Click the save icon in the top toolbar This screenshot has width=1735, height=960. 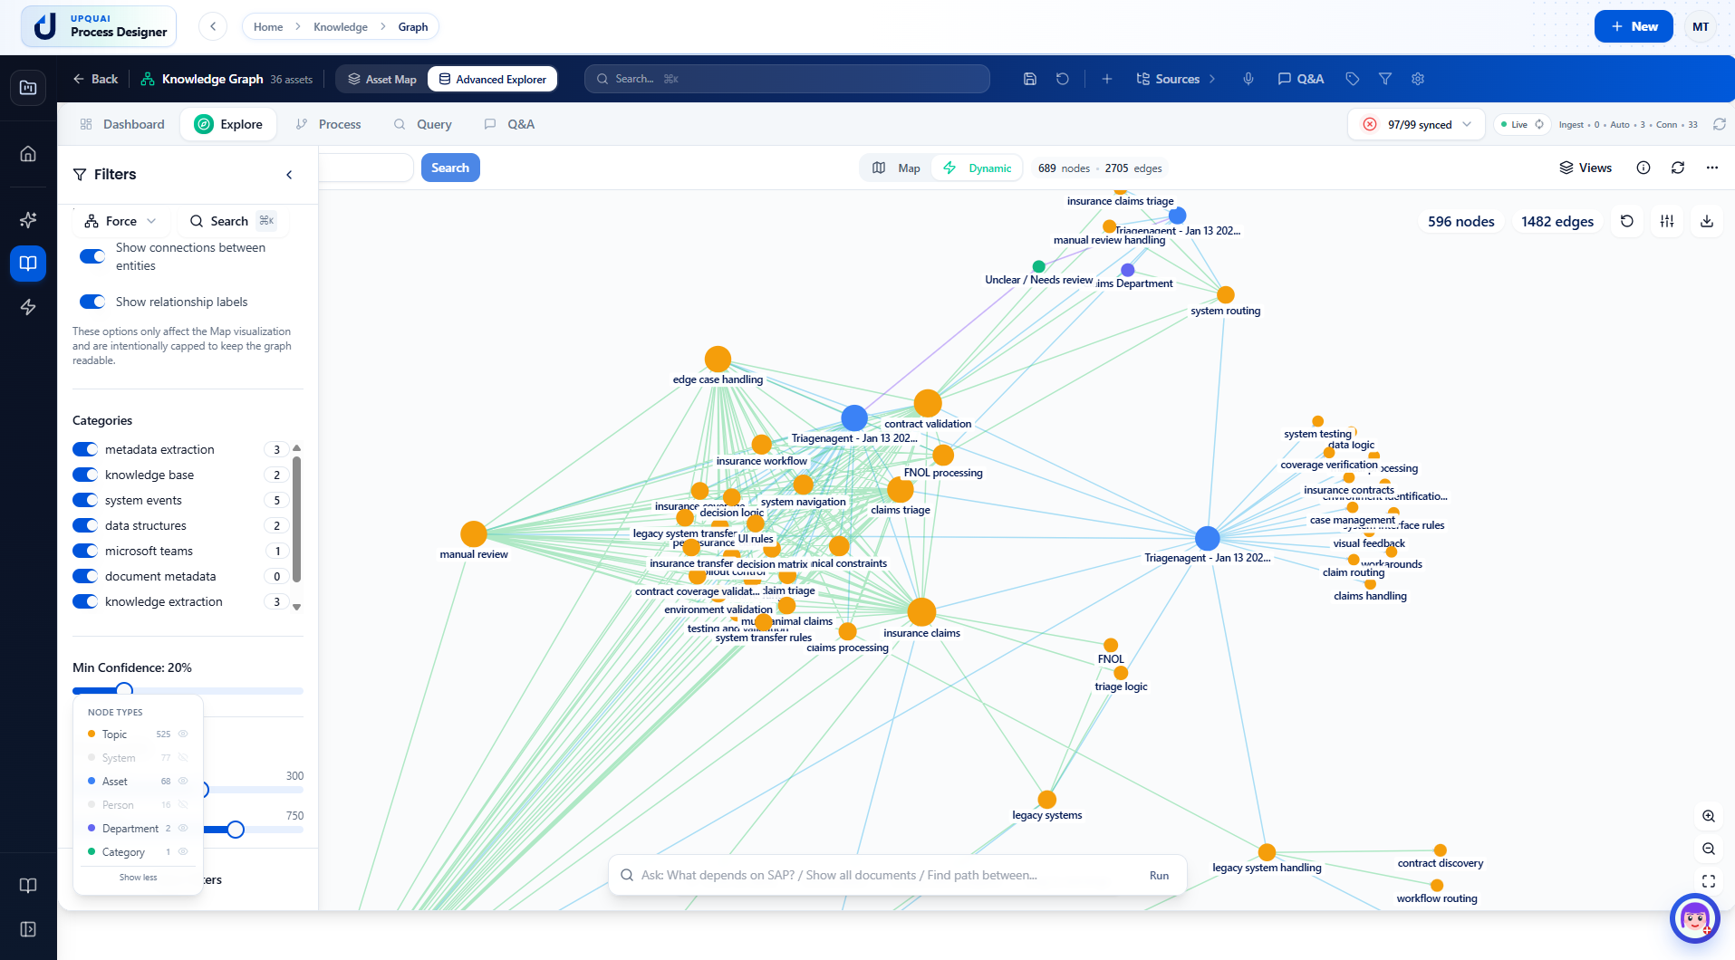point(1028,79)
